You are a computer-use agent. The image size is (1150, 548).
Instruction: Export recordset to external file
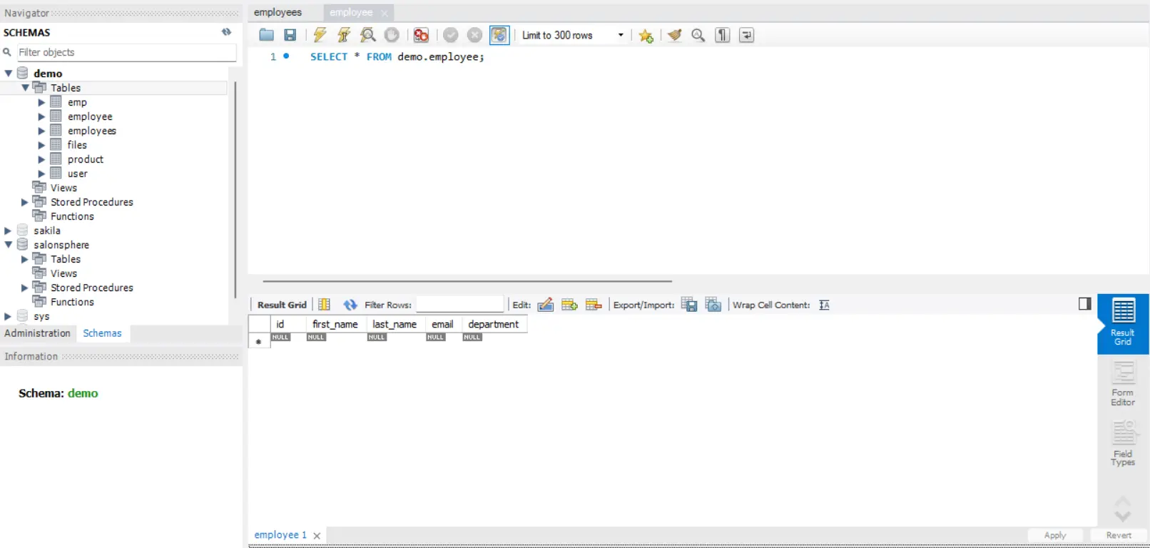click(689, 305)
